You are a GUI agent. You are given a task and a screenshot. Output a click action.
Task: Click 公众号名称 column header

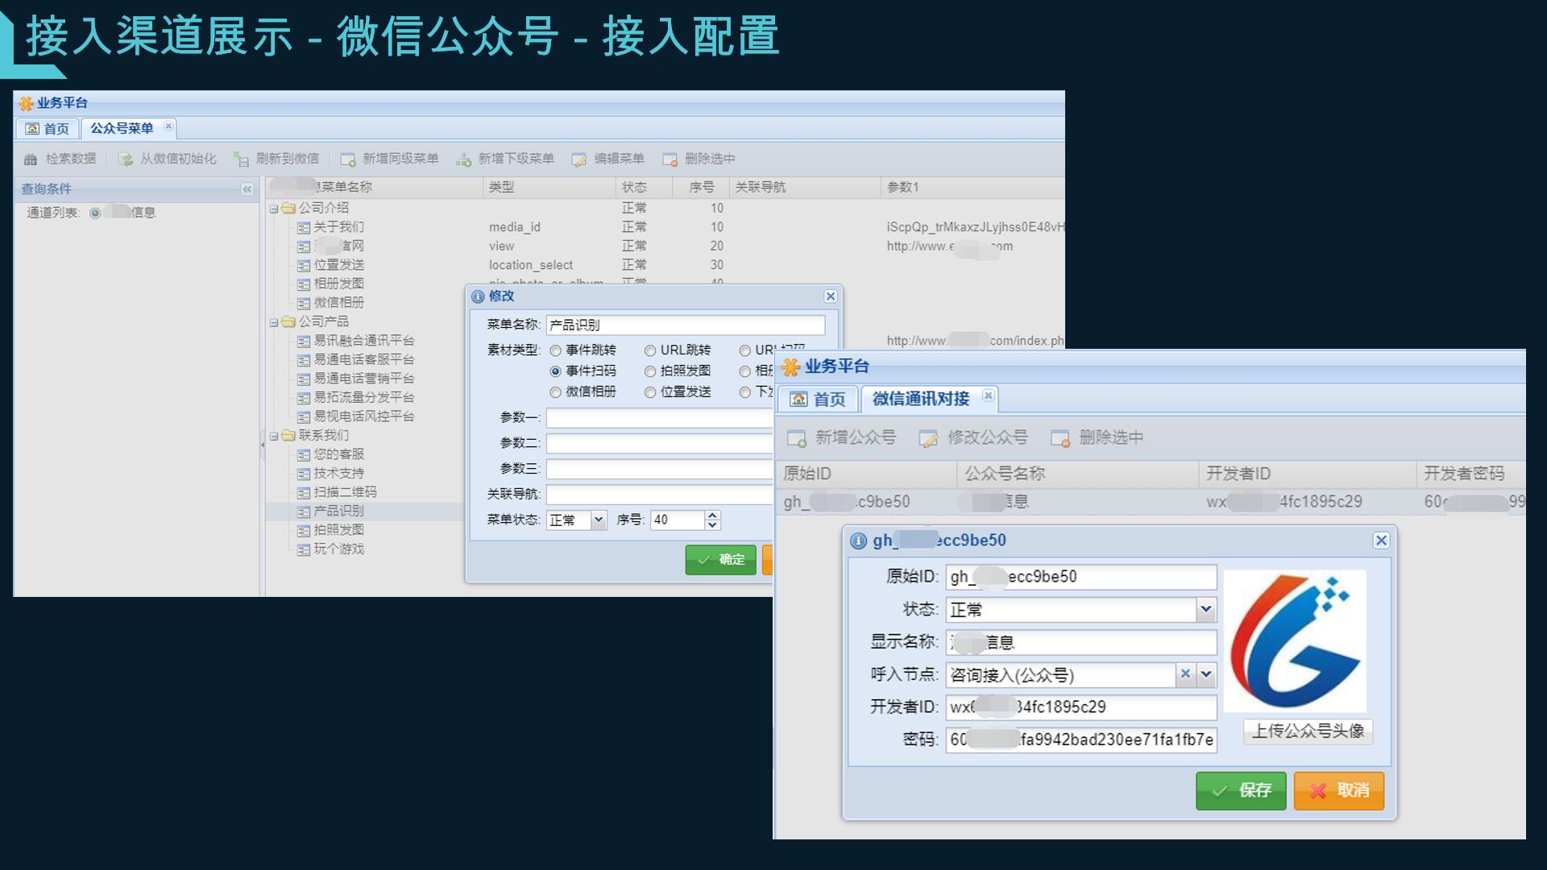(x=1077, y=474)
